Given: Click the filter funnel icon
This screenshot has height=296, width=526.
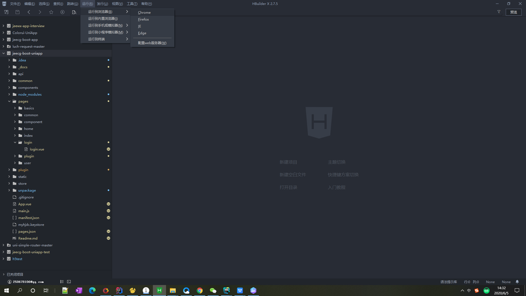Looking at the screenshot, I should pos(499,12).
